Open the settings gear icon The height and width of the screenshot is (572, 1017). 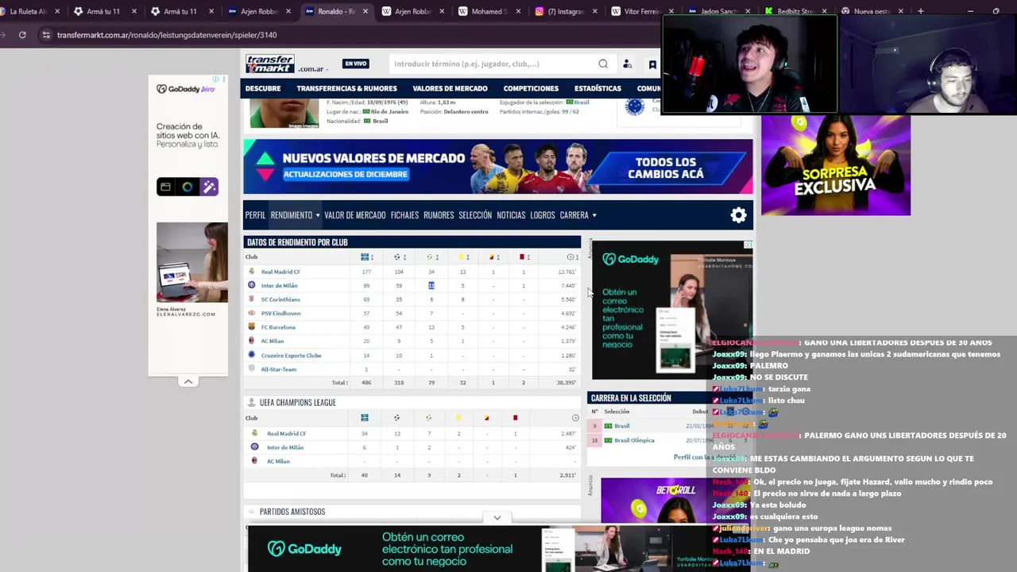coord(739,214)
